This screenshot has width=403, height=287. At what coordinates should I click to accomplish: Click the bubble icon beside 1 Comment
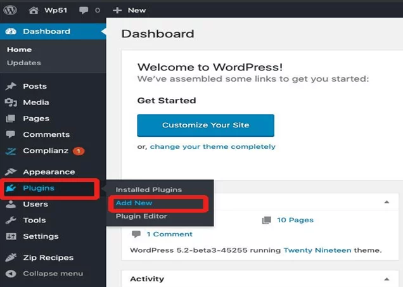[x=136, y=234]
